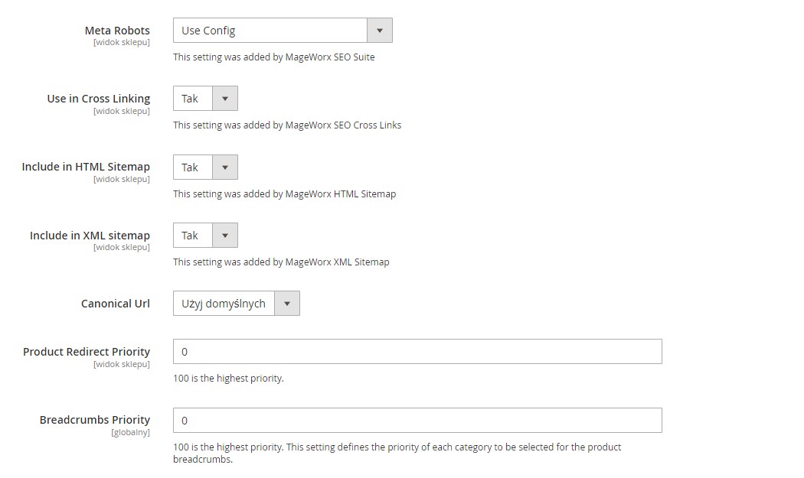This screenshot has width=804, height=478.
Task: Click the Product Redirect Priority label
Action: point(87,352)
